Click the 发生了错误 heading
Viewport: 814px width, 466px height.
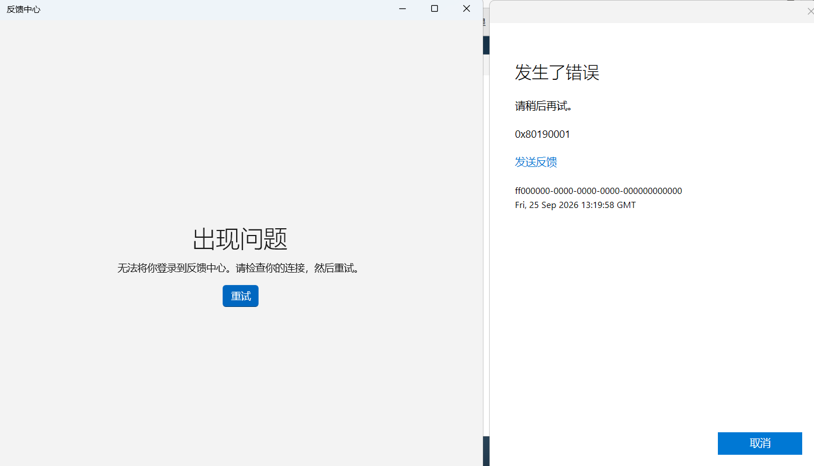click(x=557, y=73)
